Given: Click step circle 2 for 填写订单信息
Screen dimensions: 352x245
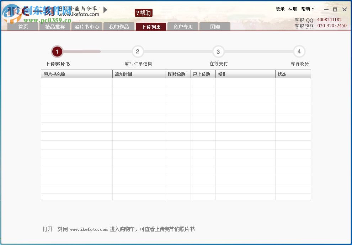Looking at the screenshot, I should pyautogui.click(x=138, y=51).
